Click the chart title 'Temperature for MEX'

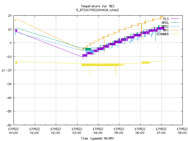pyautogui.click(x=98, y=6)
